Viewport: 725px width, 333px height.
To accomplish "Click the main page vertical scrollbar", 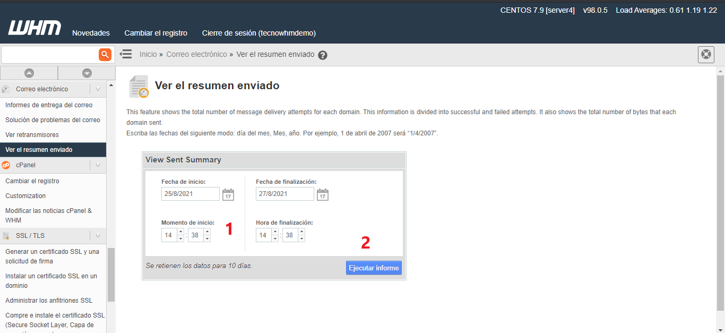I will [x=720, y=191].
